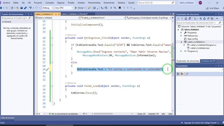Click the screwdriver quick action icon at line 29
Viewport: 224px width, 126px height.
[47, 69]
